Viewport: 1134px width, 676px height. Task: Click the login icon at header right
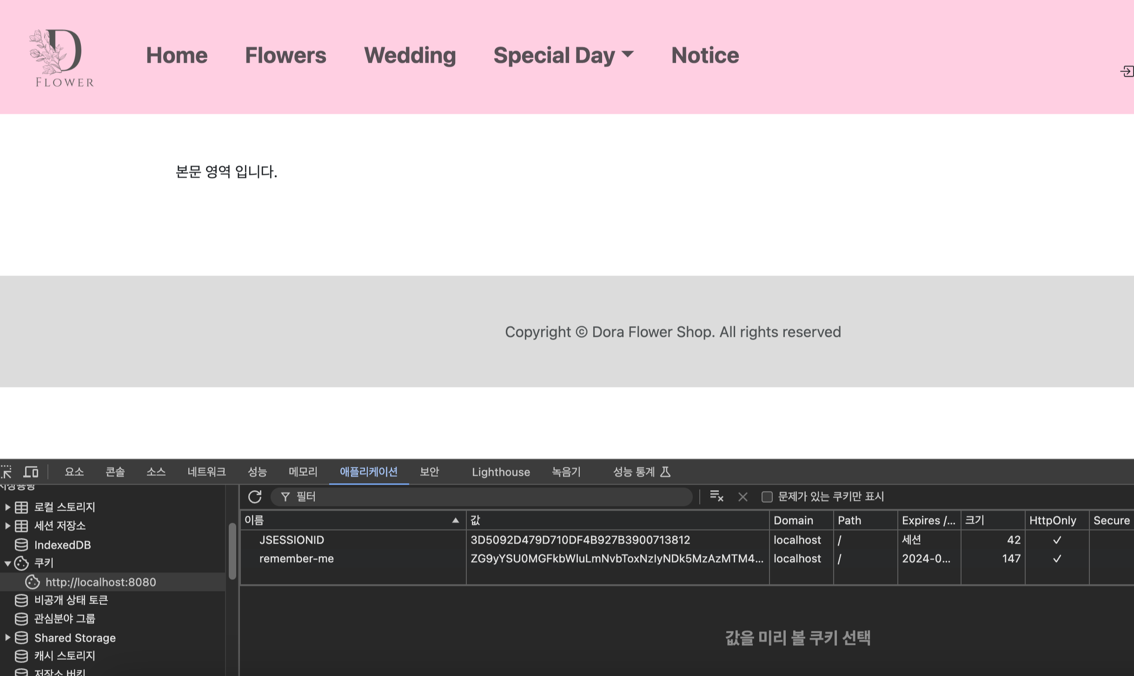pos(1127,71)
